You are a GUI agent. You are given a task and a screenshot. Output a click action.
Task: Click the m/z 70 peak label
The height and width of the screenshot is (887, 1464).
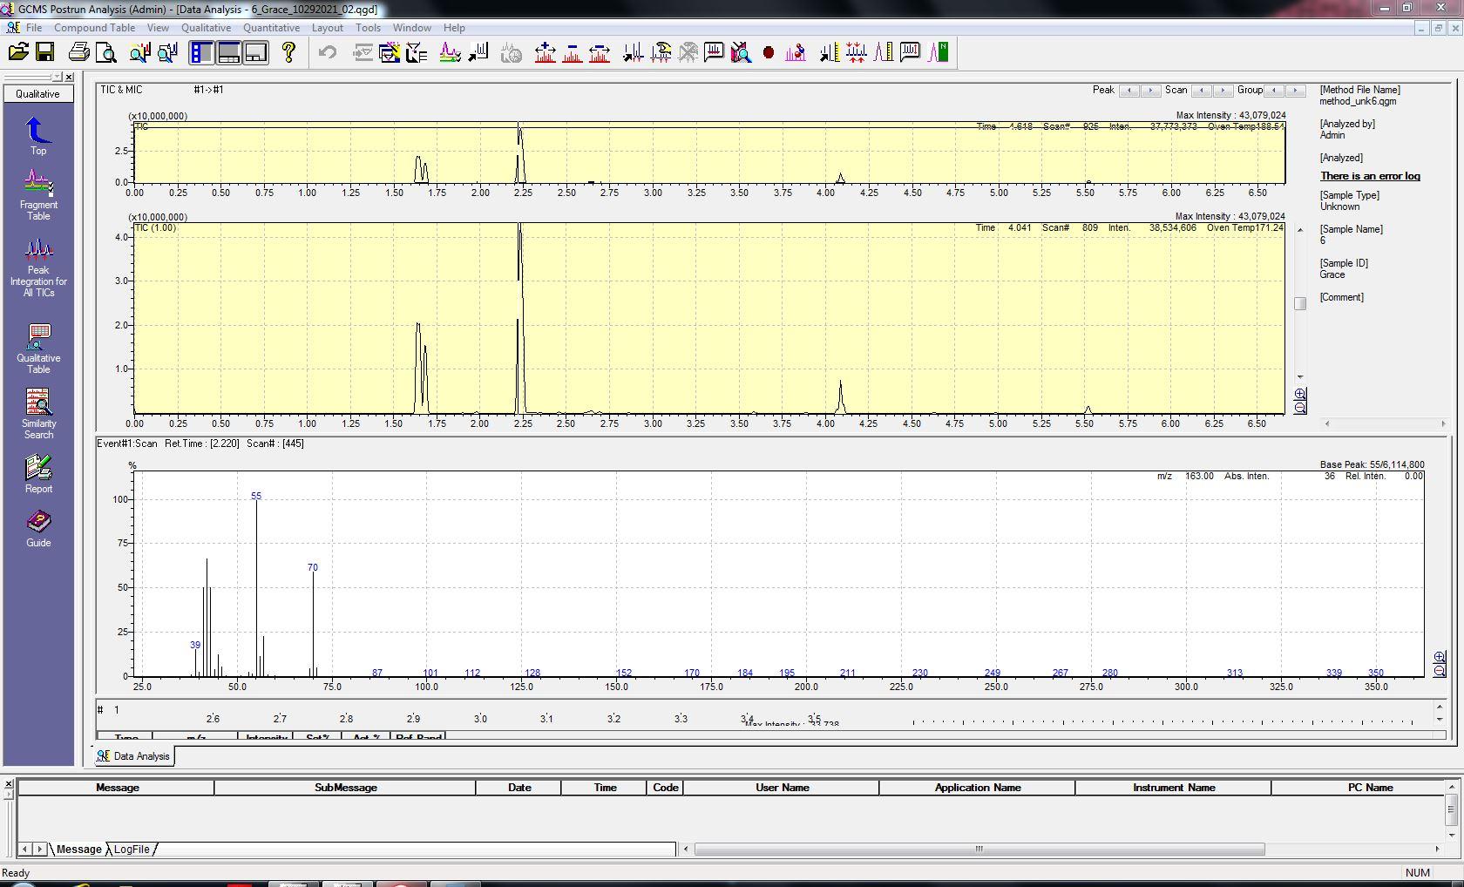[x=313, y=567]
